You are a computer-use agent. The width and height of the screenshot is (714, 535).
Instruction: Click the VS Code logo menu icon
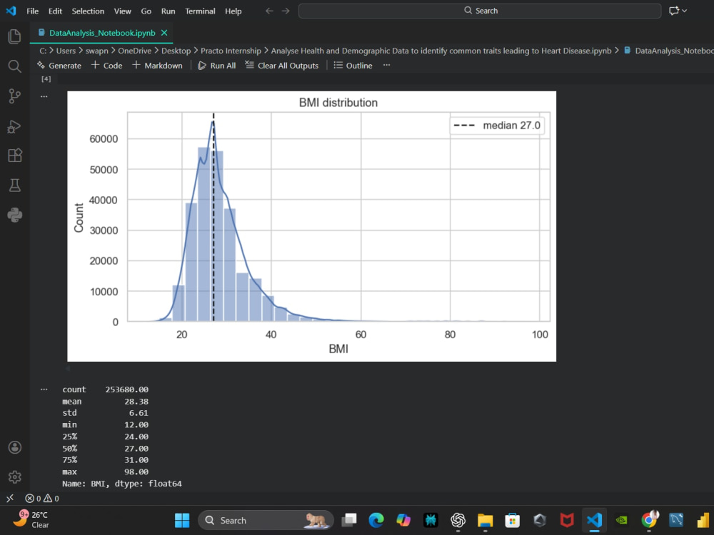point(11,11)
